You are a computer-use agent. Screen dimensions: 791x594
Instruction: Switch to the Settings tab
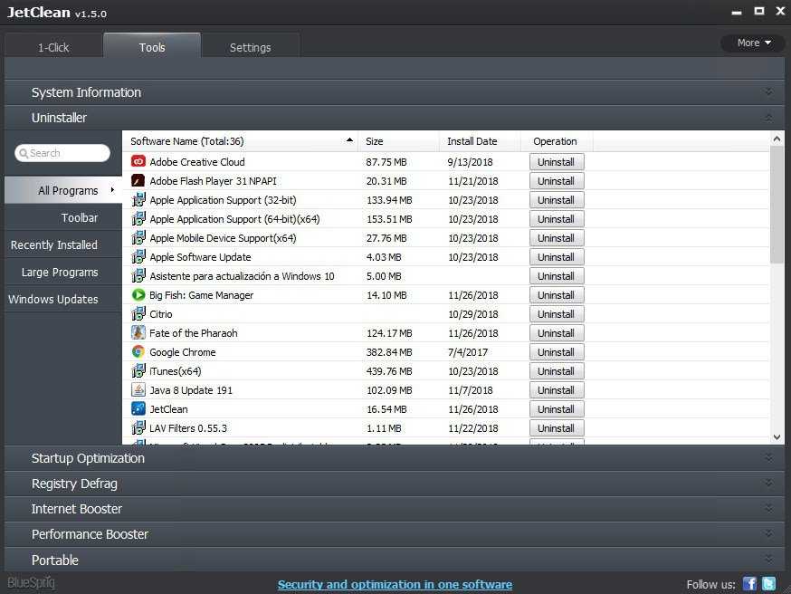250,47
